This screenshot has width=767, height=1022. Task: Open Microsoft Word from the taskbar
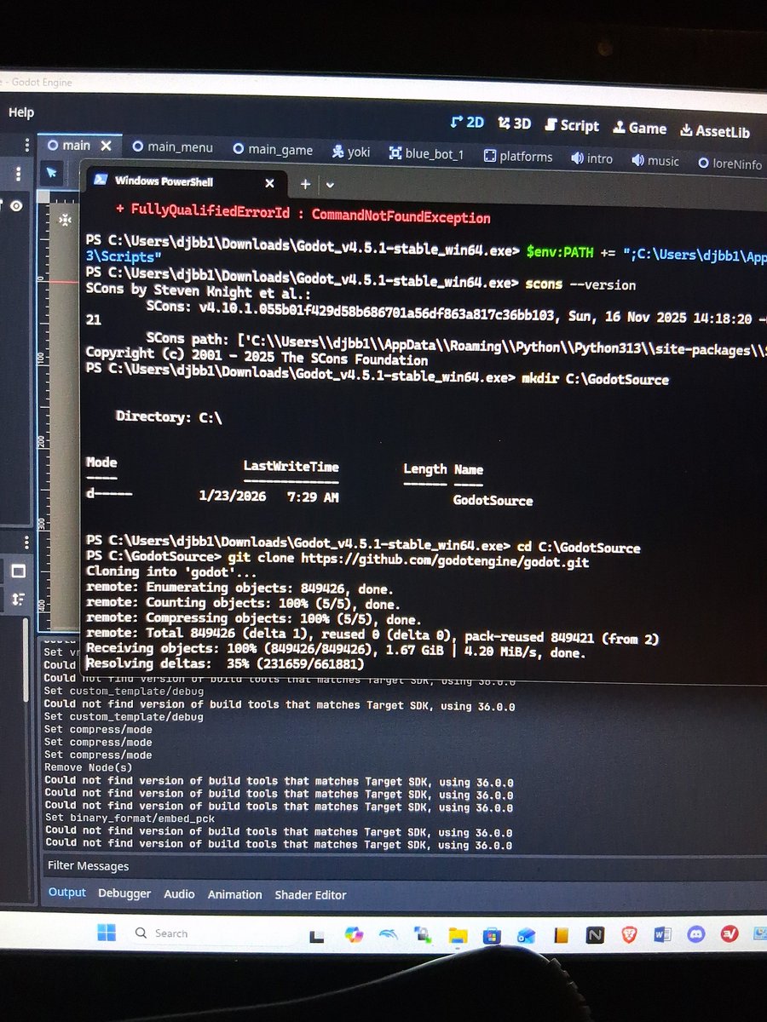click(x=663, y=935)
